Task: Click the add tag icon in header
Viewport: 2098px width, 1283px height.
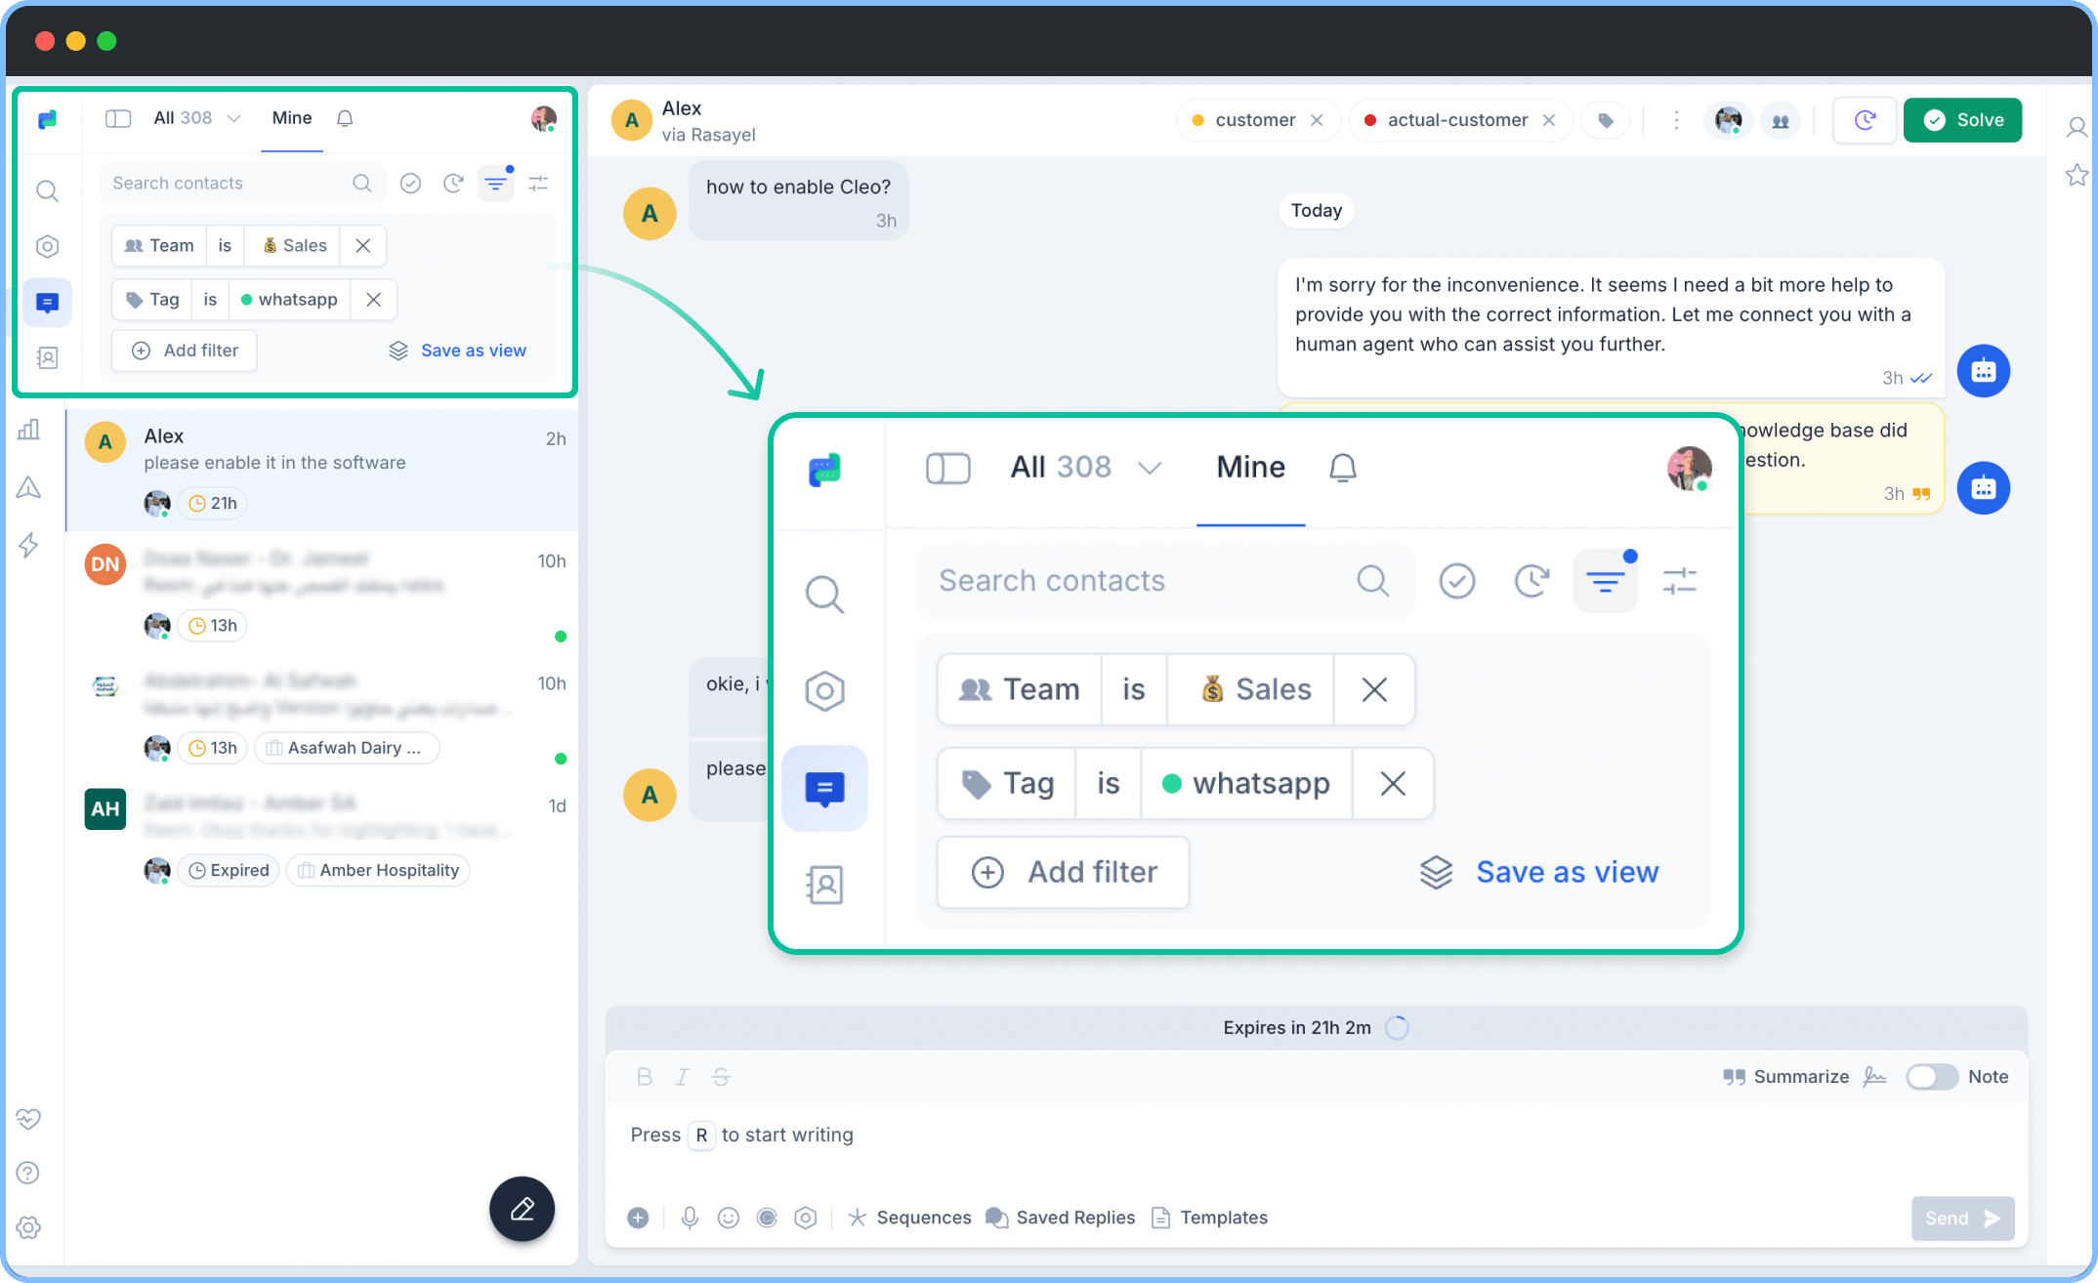Action: click(1606, 120)
